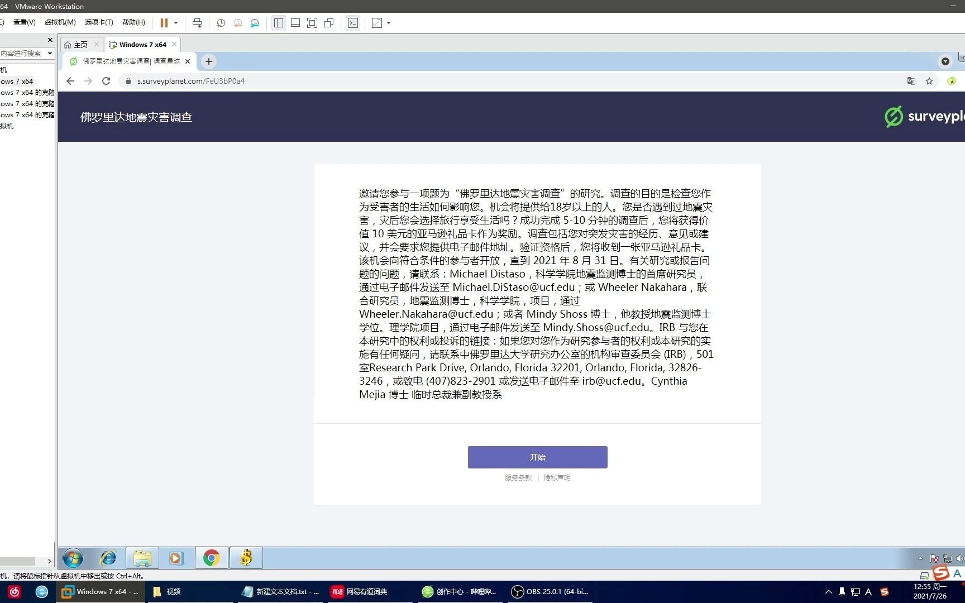Click the Sogou input S icon in host tray
Image resolution: width=965 pixels, height=603 pixels.
[x=884, y=592]
